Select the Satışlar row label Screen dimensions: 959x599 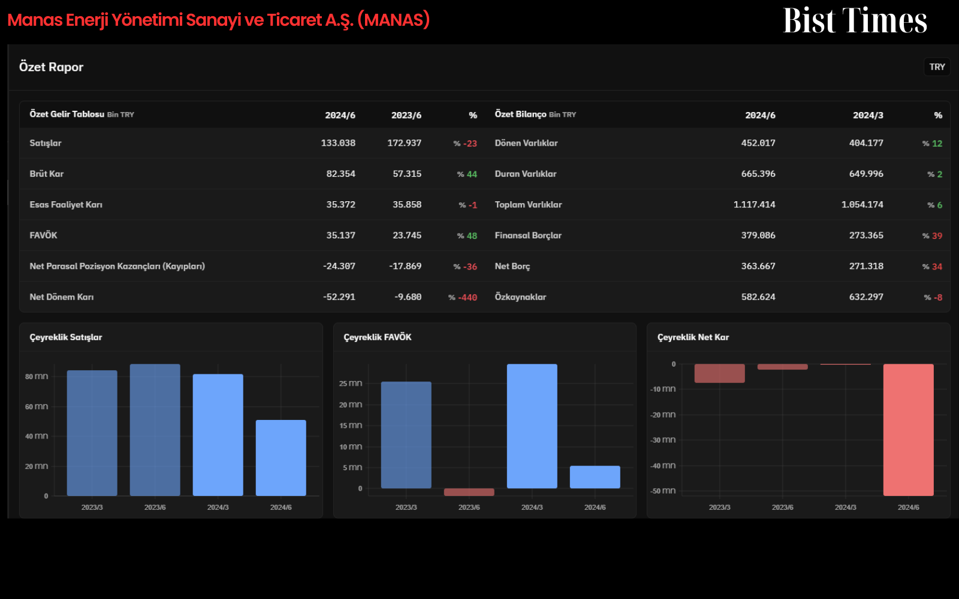[46, 143]
